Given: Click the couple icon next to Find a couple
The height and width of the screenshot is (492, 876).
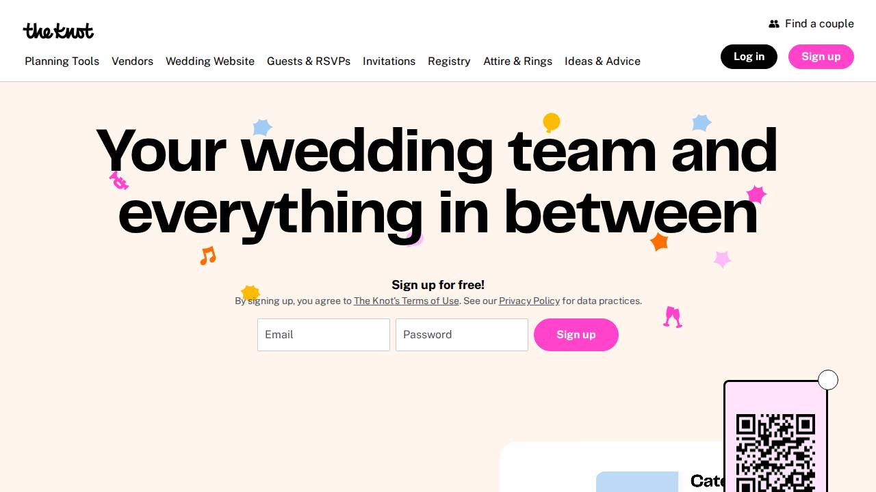Looking at the screenshot, I should tap(773, 23).
